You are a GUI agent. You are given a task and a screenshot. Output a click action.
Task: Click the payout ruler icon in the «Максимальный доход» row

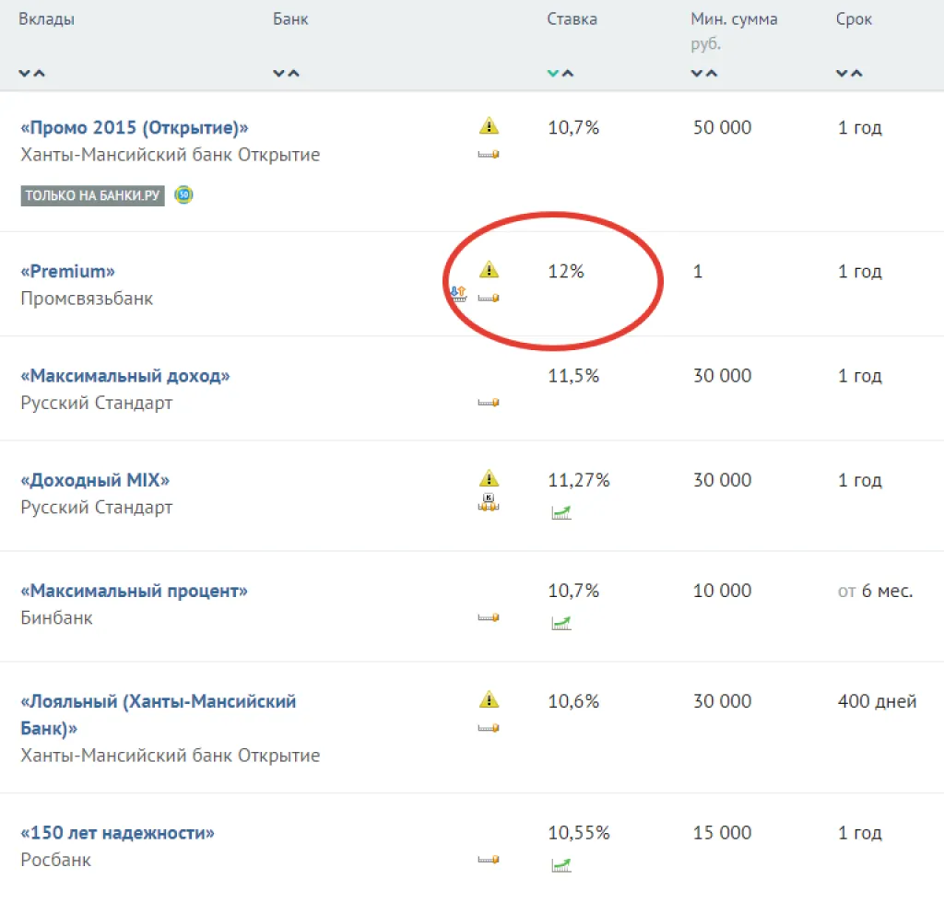click(x=489, y=403)
